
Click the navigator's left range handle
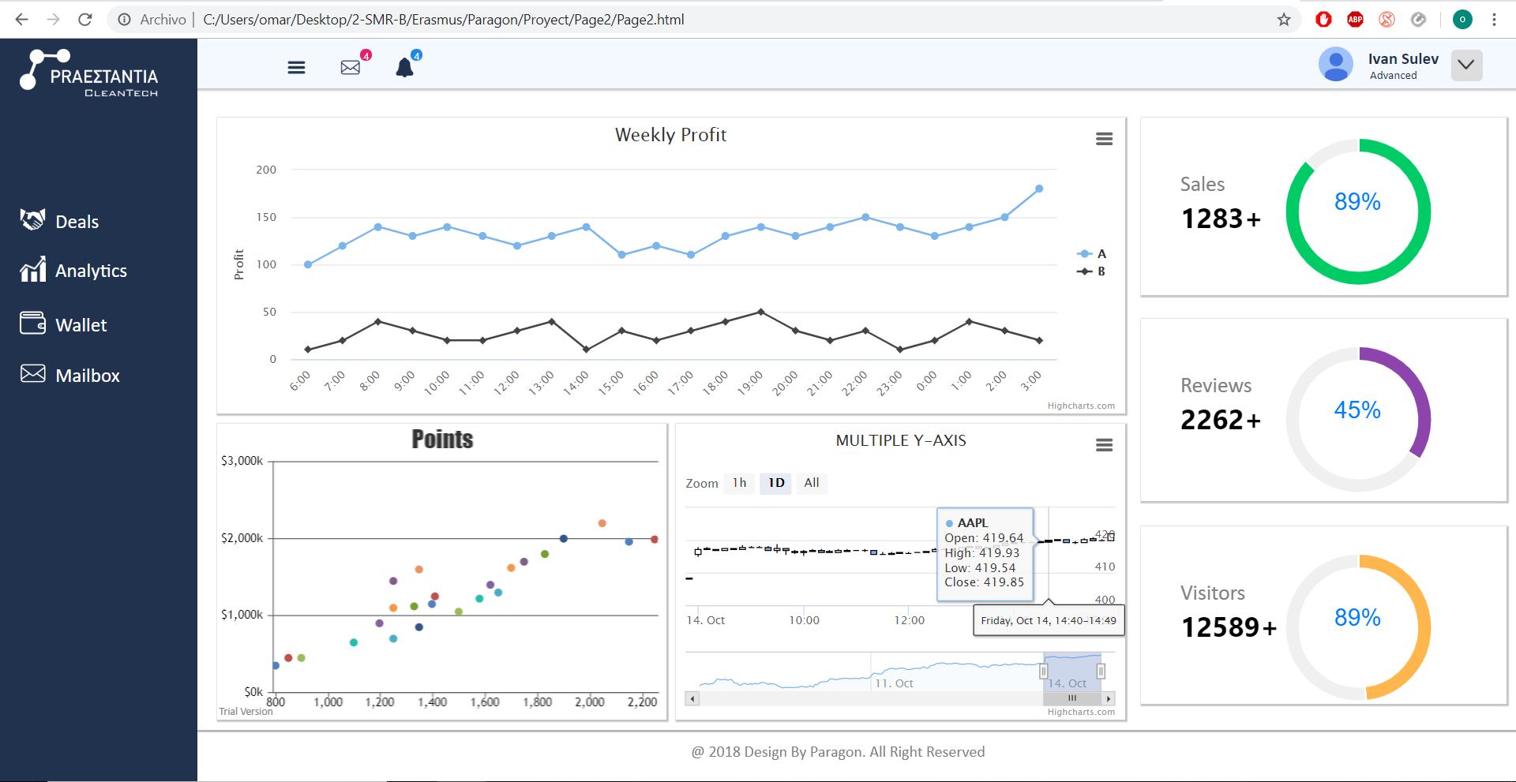tap(1043, 672)
